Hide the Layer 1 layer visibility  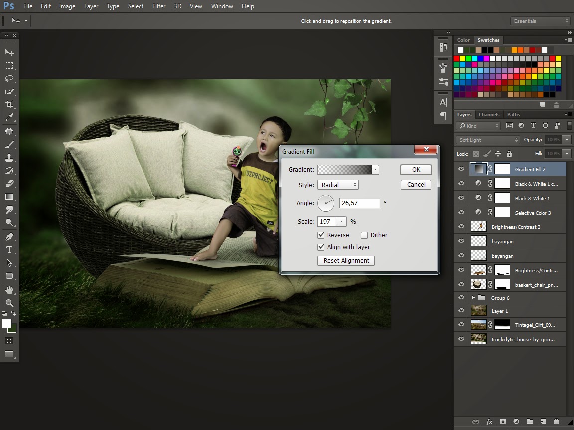tap(461, 311)
